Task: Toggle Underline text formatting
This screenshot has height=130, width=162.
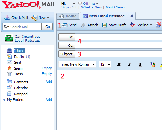Action: tap(140, 64)
